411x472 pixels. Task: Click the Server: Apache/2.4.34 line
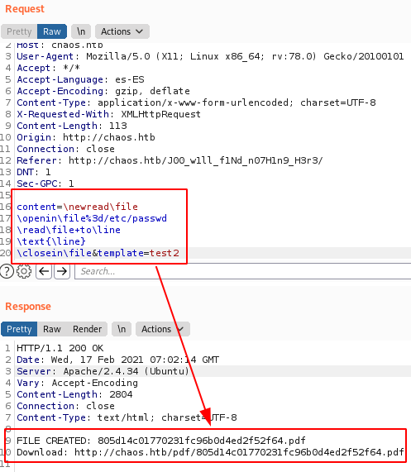click(x=103, y=371)
